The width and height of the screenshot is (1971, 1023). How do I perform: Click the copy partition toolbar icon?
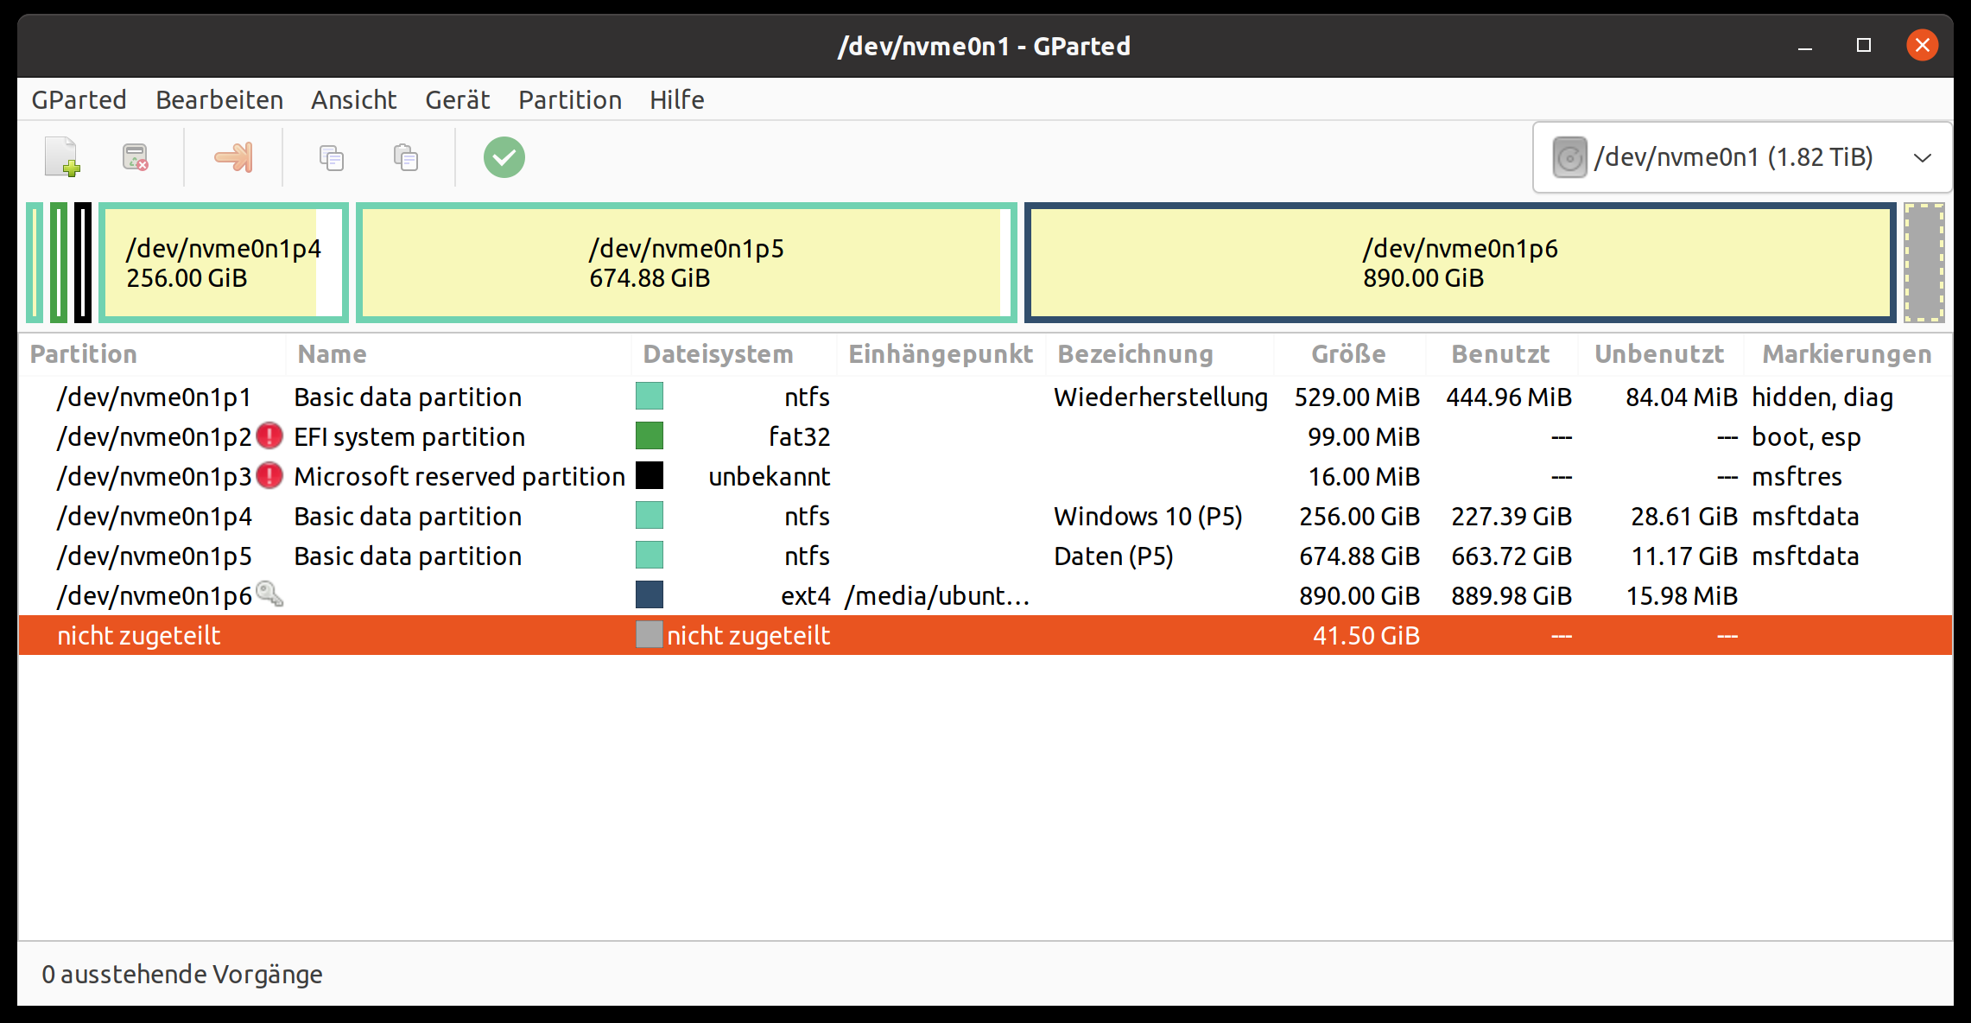[x=332, y=157]
